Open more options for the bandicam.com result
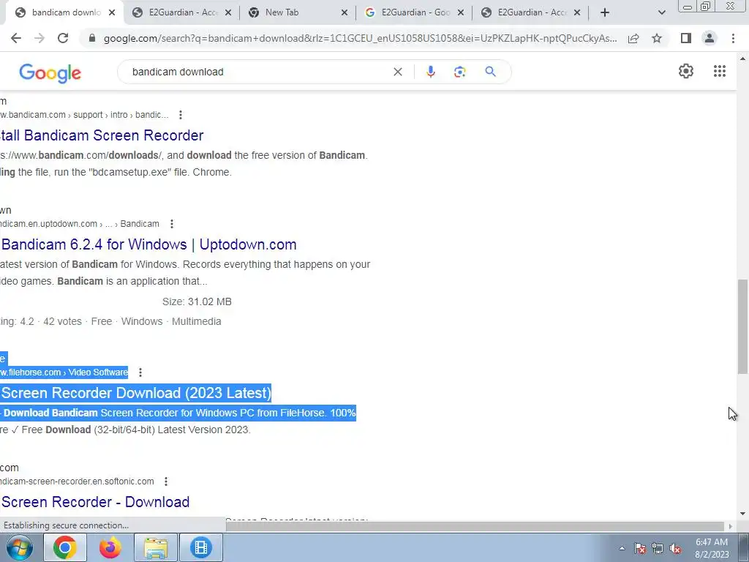The width and height of the screenshot is (749, 562). coord(180,115)
